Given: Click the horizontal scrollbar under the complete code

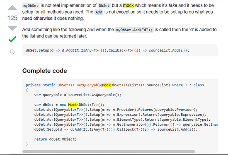Looking at the screenshot, I should click(x=109, y=151).
